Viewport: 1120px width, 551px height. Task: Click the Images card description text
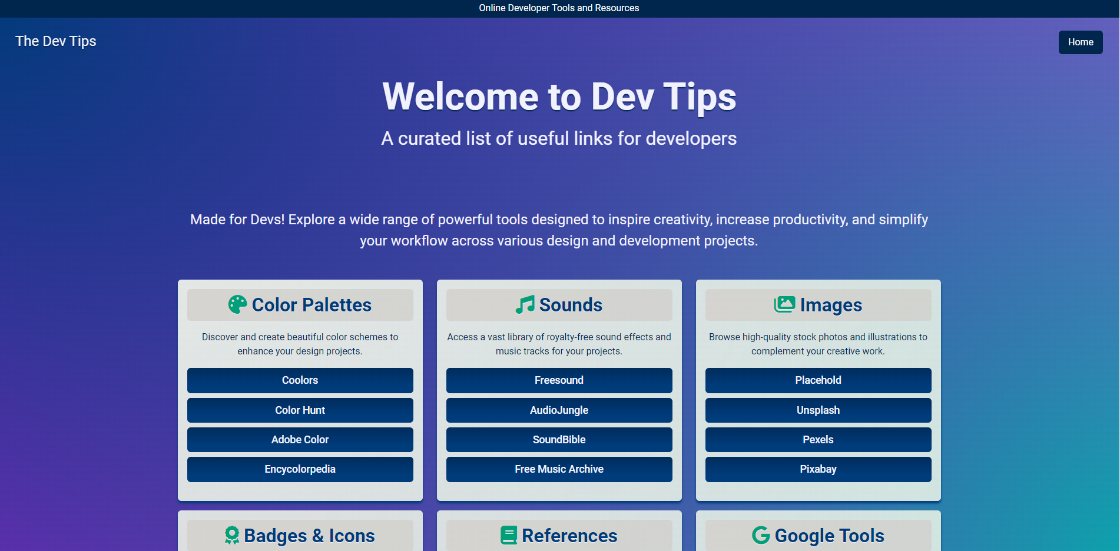click(x=819, y=344)
